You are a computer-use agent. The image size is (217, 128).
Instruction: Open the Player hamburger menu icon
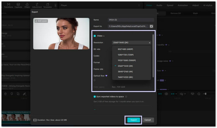click(x=139, y=5)
